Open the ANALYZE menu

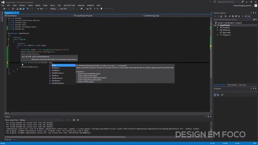(81, 5)
